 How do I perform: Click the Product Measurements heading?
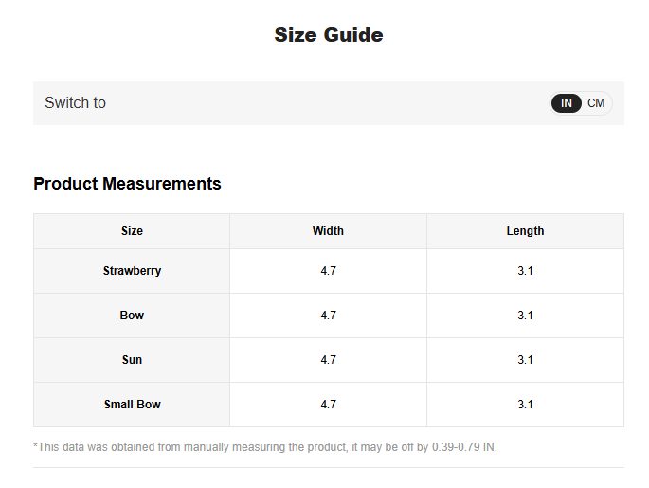coord(127,184)
